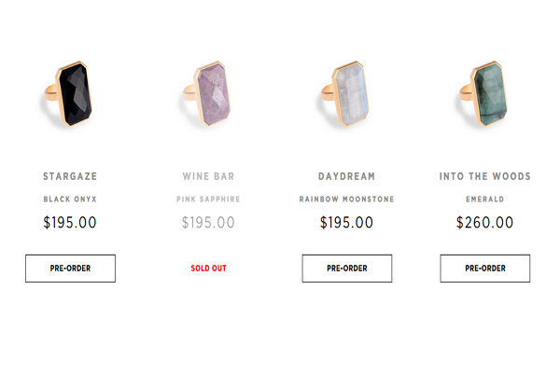Open the DAYDREAM product title
Viewport: 560px width, 373px height.
click(x=346, y=176)
